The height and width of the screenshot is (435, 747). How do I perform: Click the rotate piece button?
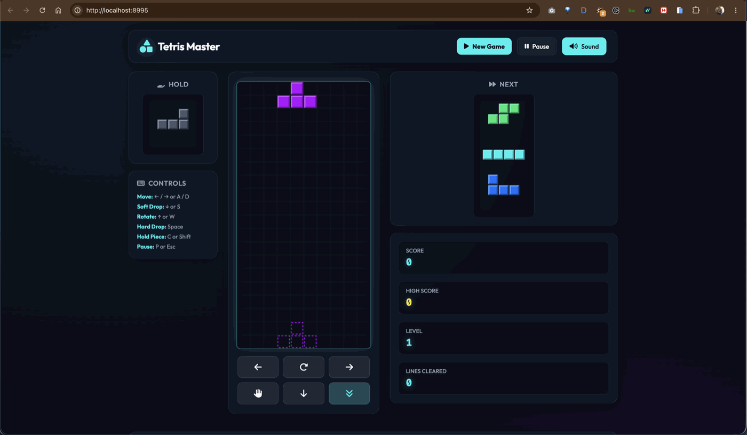[304, 367]
